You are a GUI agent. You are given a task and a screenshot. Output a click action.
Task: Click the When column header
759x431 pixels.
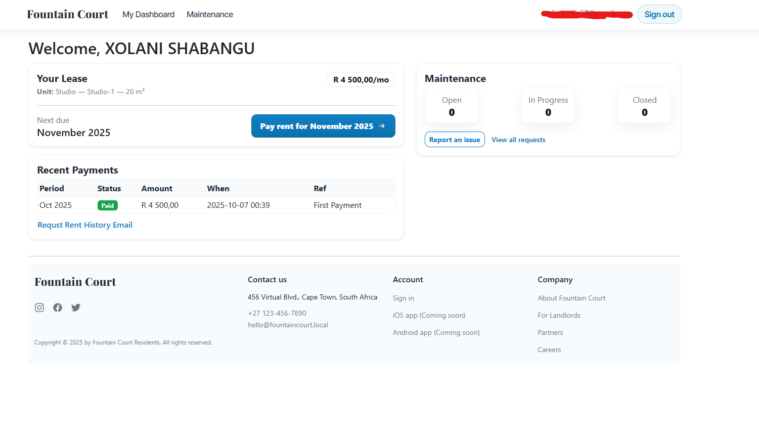click(x=218, y=189)
